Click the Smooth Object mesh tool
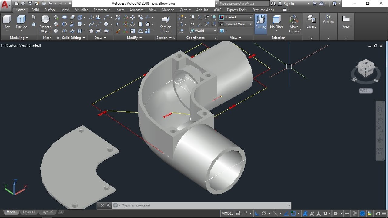The width and height of the screenshot is (388, 218). pyautogui.click(x=45, y=24)
